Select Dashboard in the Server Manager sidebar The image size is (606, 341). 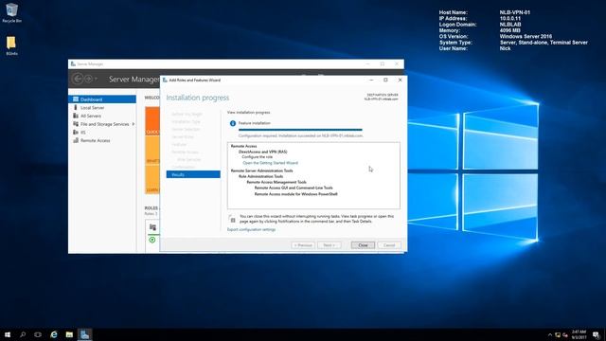[102, 99]
